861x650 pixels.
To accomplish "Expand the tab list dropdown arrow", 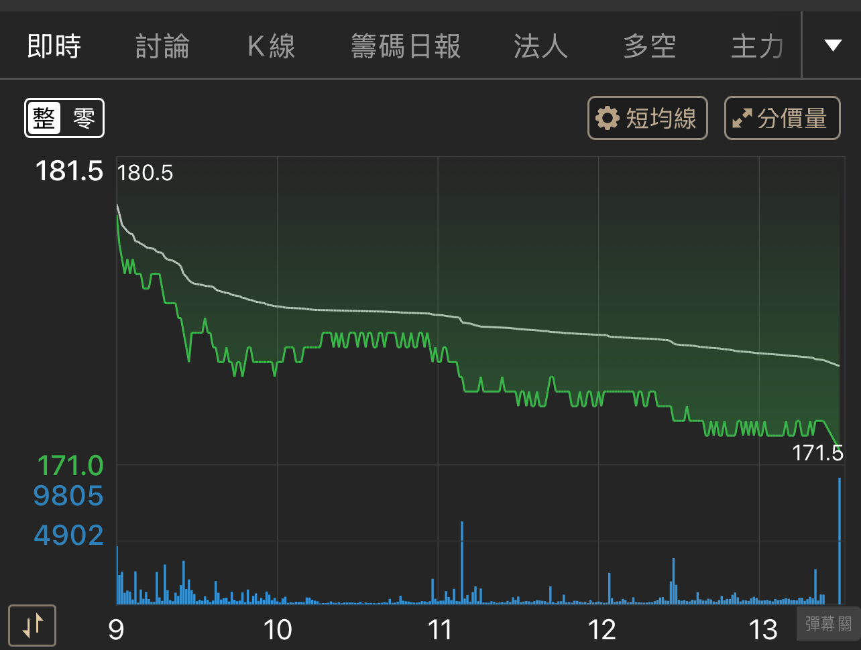I will click(833, 46).
